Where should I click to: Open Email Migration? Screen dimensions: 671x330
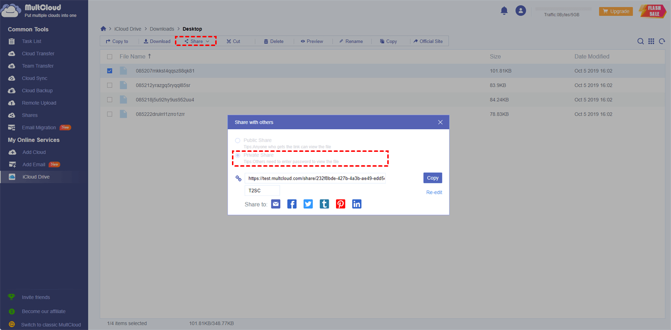click(39, 128)
